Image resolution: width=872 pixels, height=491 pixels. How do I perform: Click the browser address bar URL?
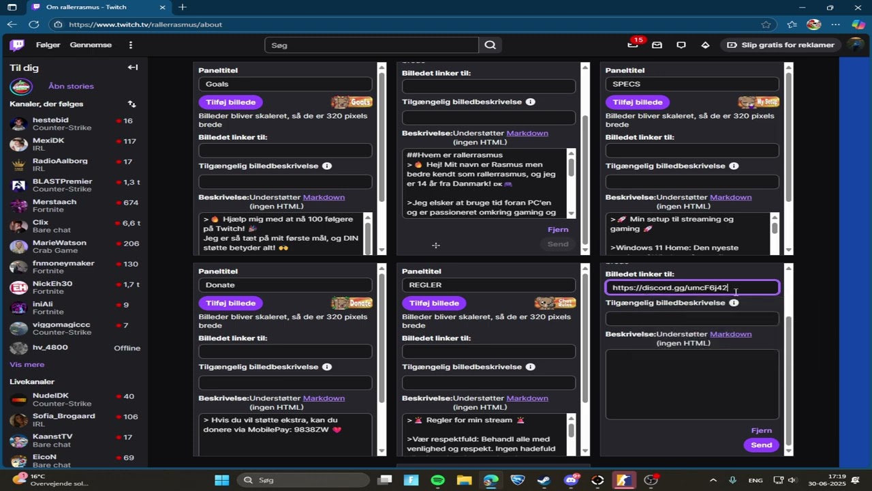tap(145, 25)
